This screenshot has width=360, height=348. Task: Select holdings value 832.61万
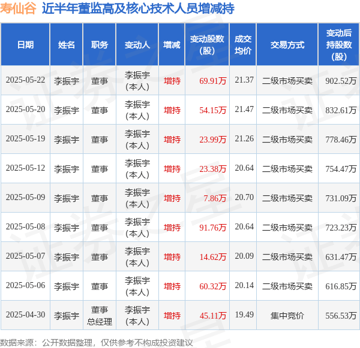[341, 110]
